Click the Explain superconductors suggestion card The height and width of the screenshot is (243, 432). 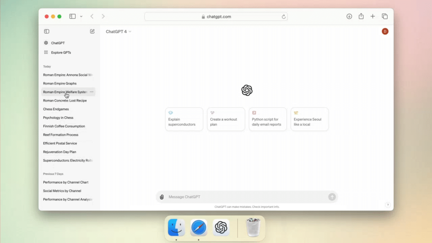(x=184, y=119)
